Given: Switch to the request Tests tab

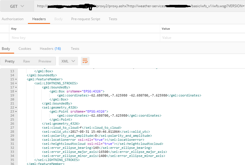Looking at the screenshot, I should coord(113,19).
